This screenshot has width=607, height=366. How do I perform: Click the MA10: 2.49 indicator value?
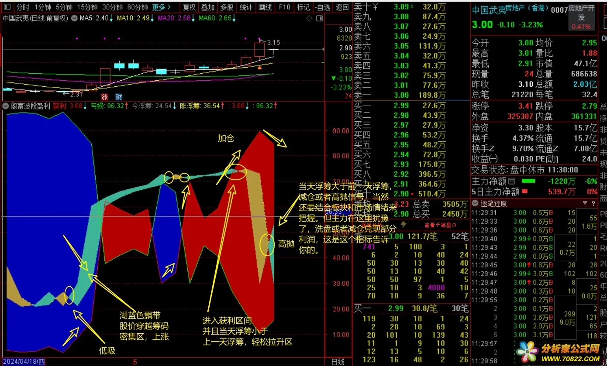(134, 18)
